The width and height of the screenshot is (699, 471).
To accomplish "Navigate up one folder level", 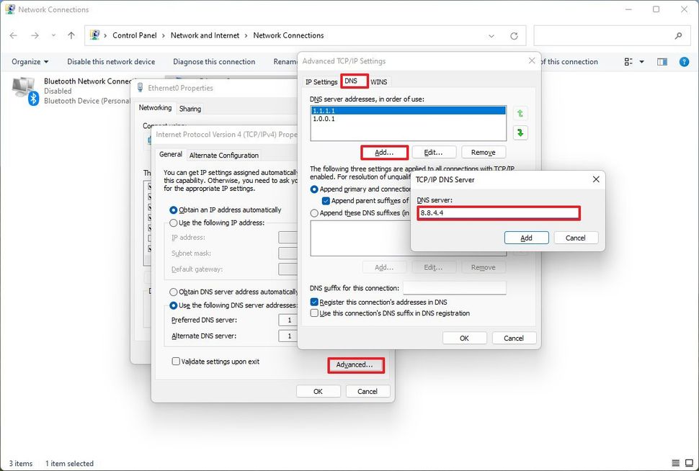I will point(70,35).
